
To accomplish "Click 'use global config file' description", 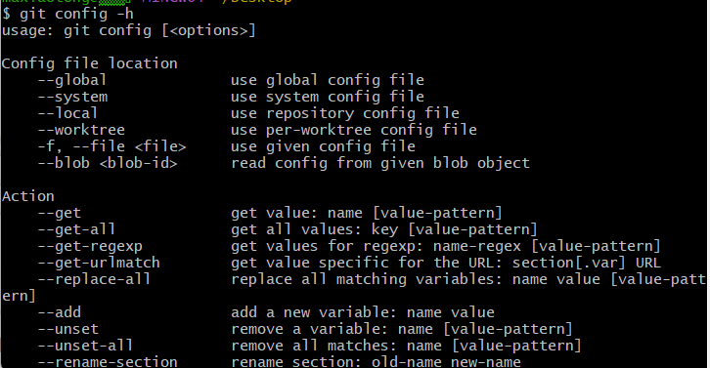I will tap(328, 80).
